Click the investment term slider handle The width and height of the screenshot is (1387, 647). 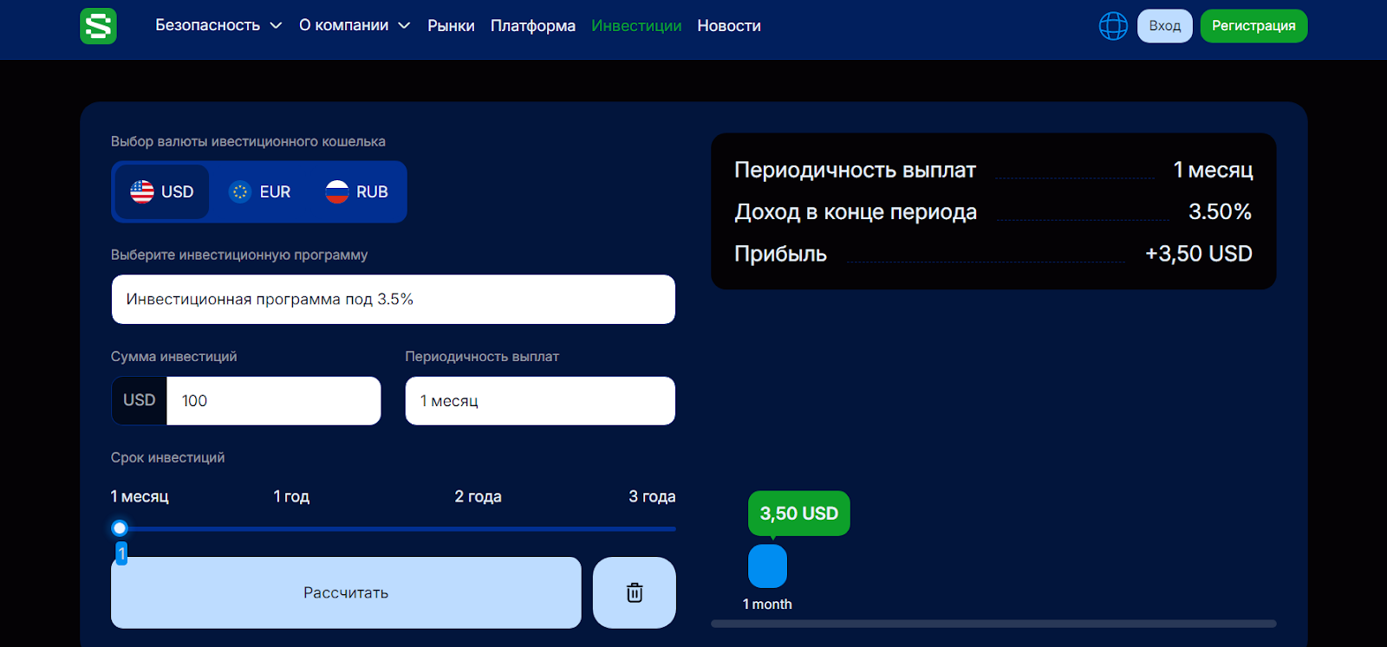pyautogui.click(x=120, y=528)
